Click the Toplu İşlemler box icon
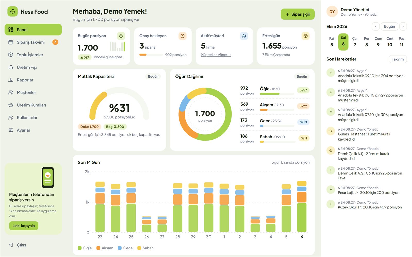This screenshot has width=412, height=257. click(x=11, y=55)
